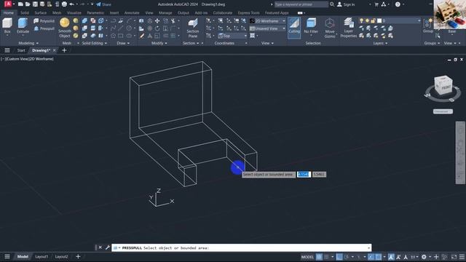Expand the Solid Editing panel

[94, 43]
